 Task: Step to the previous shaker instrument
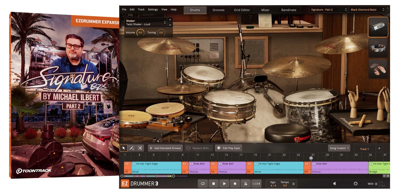170,21
